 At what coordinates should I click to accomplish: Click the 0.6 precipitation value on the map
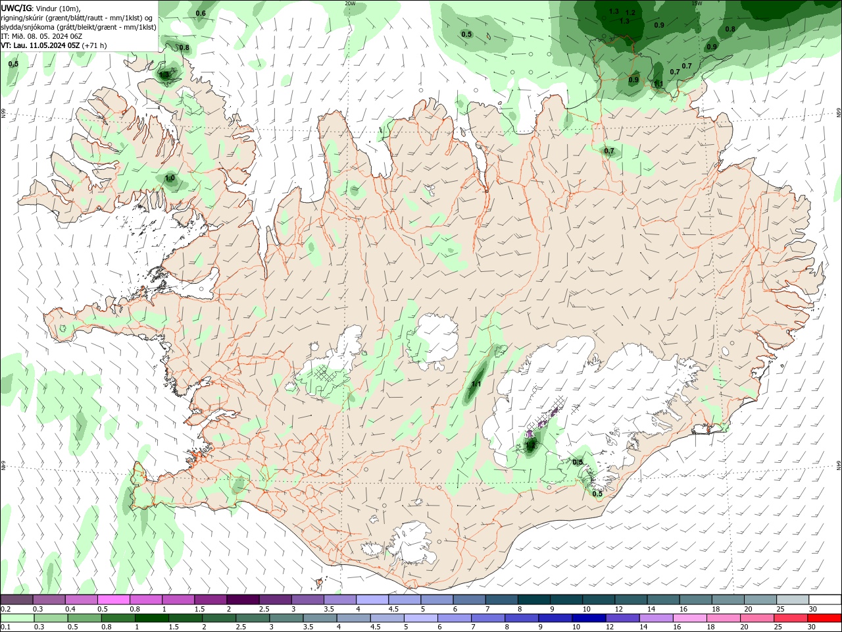(201, 13)
